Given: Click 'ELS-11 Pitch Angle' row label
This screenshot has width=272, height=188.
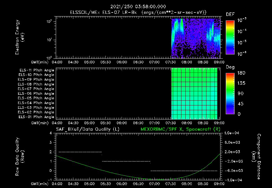Looking at the screenshot, I should (x=37, y=70).
